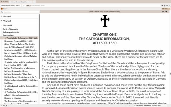Open Table of Contents under Volume III
171x107 pixels.
[x=11, y=29]
